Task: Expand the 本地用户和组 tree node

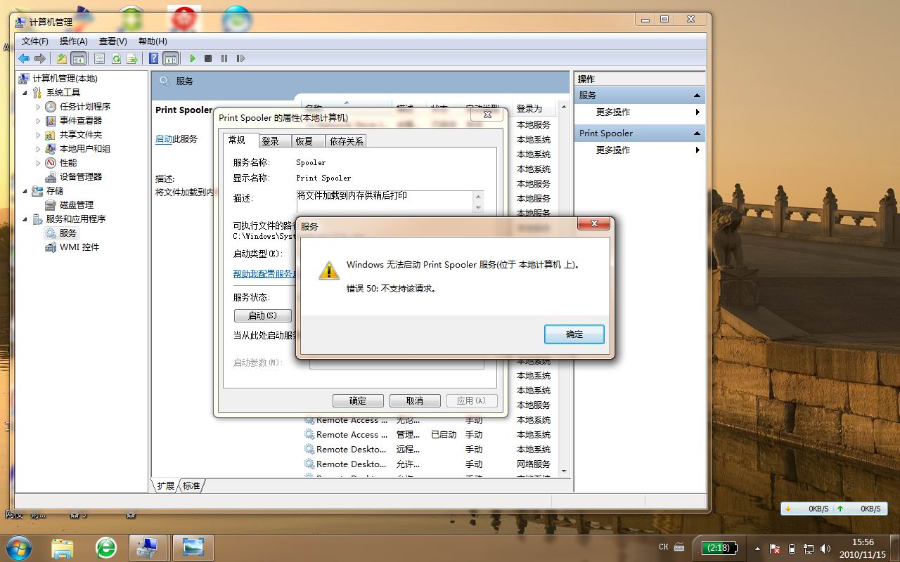Action: point(39,149)
